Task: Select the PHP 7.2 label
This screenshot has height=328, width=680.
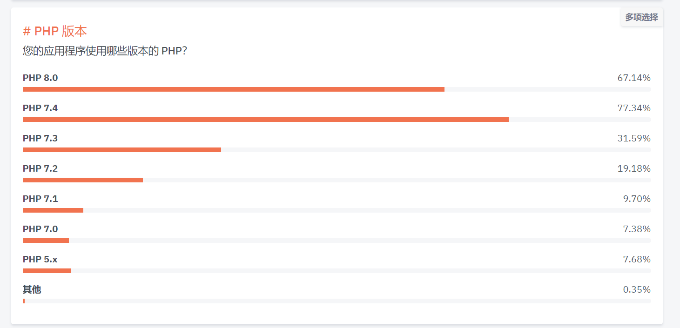Action: [x=40, y=168]
